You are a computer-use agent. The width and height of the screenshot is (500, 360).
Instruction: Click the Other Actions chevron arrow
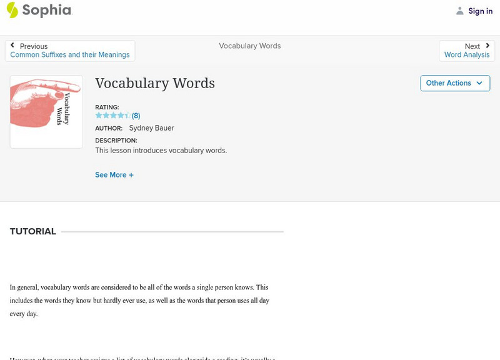(x=479, y=83)
